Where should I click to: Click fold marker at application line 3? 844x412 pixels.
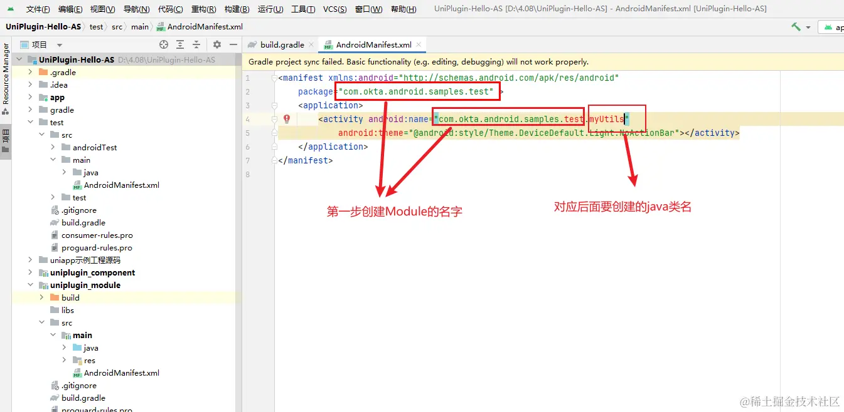275,106
